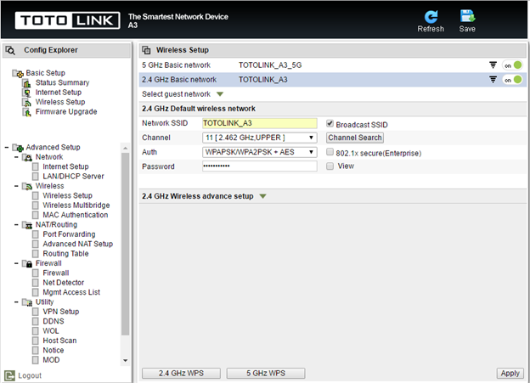Viewport: 530px width, 383px height.
Task: Click the Port Forwarding page icon
Action: 36,234
